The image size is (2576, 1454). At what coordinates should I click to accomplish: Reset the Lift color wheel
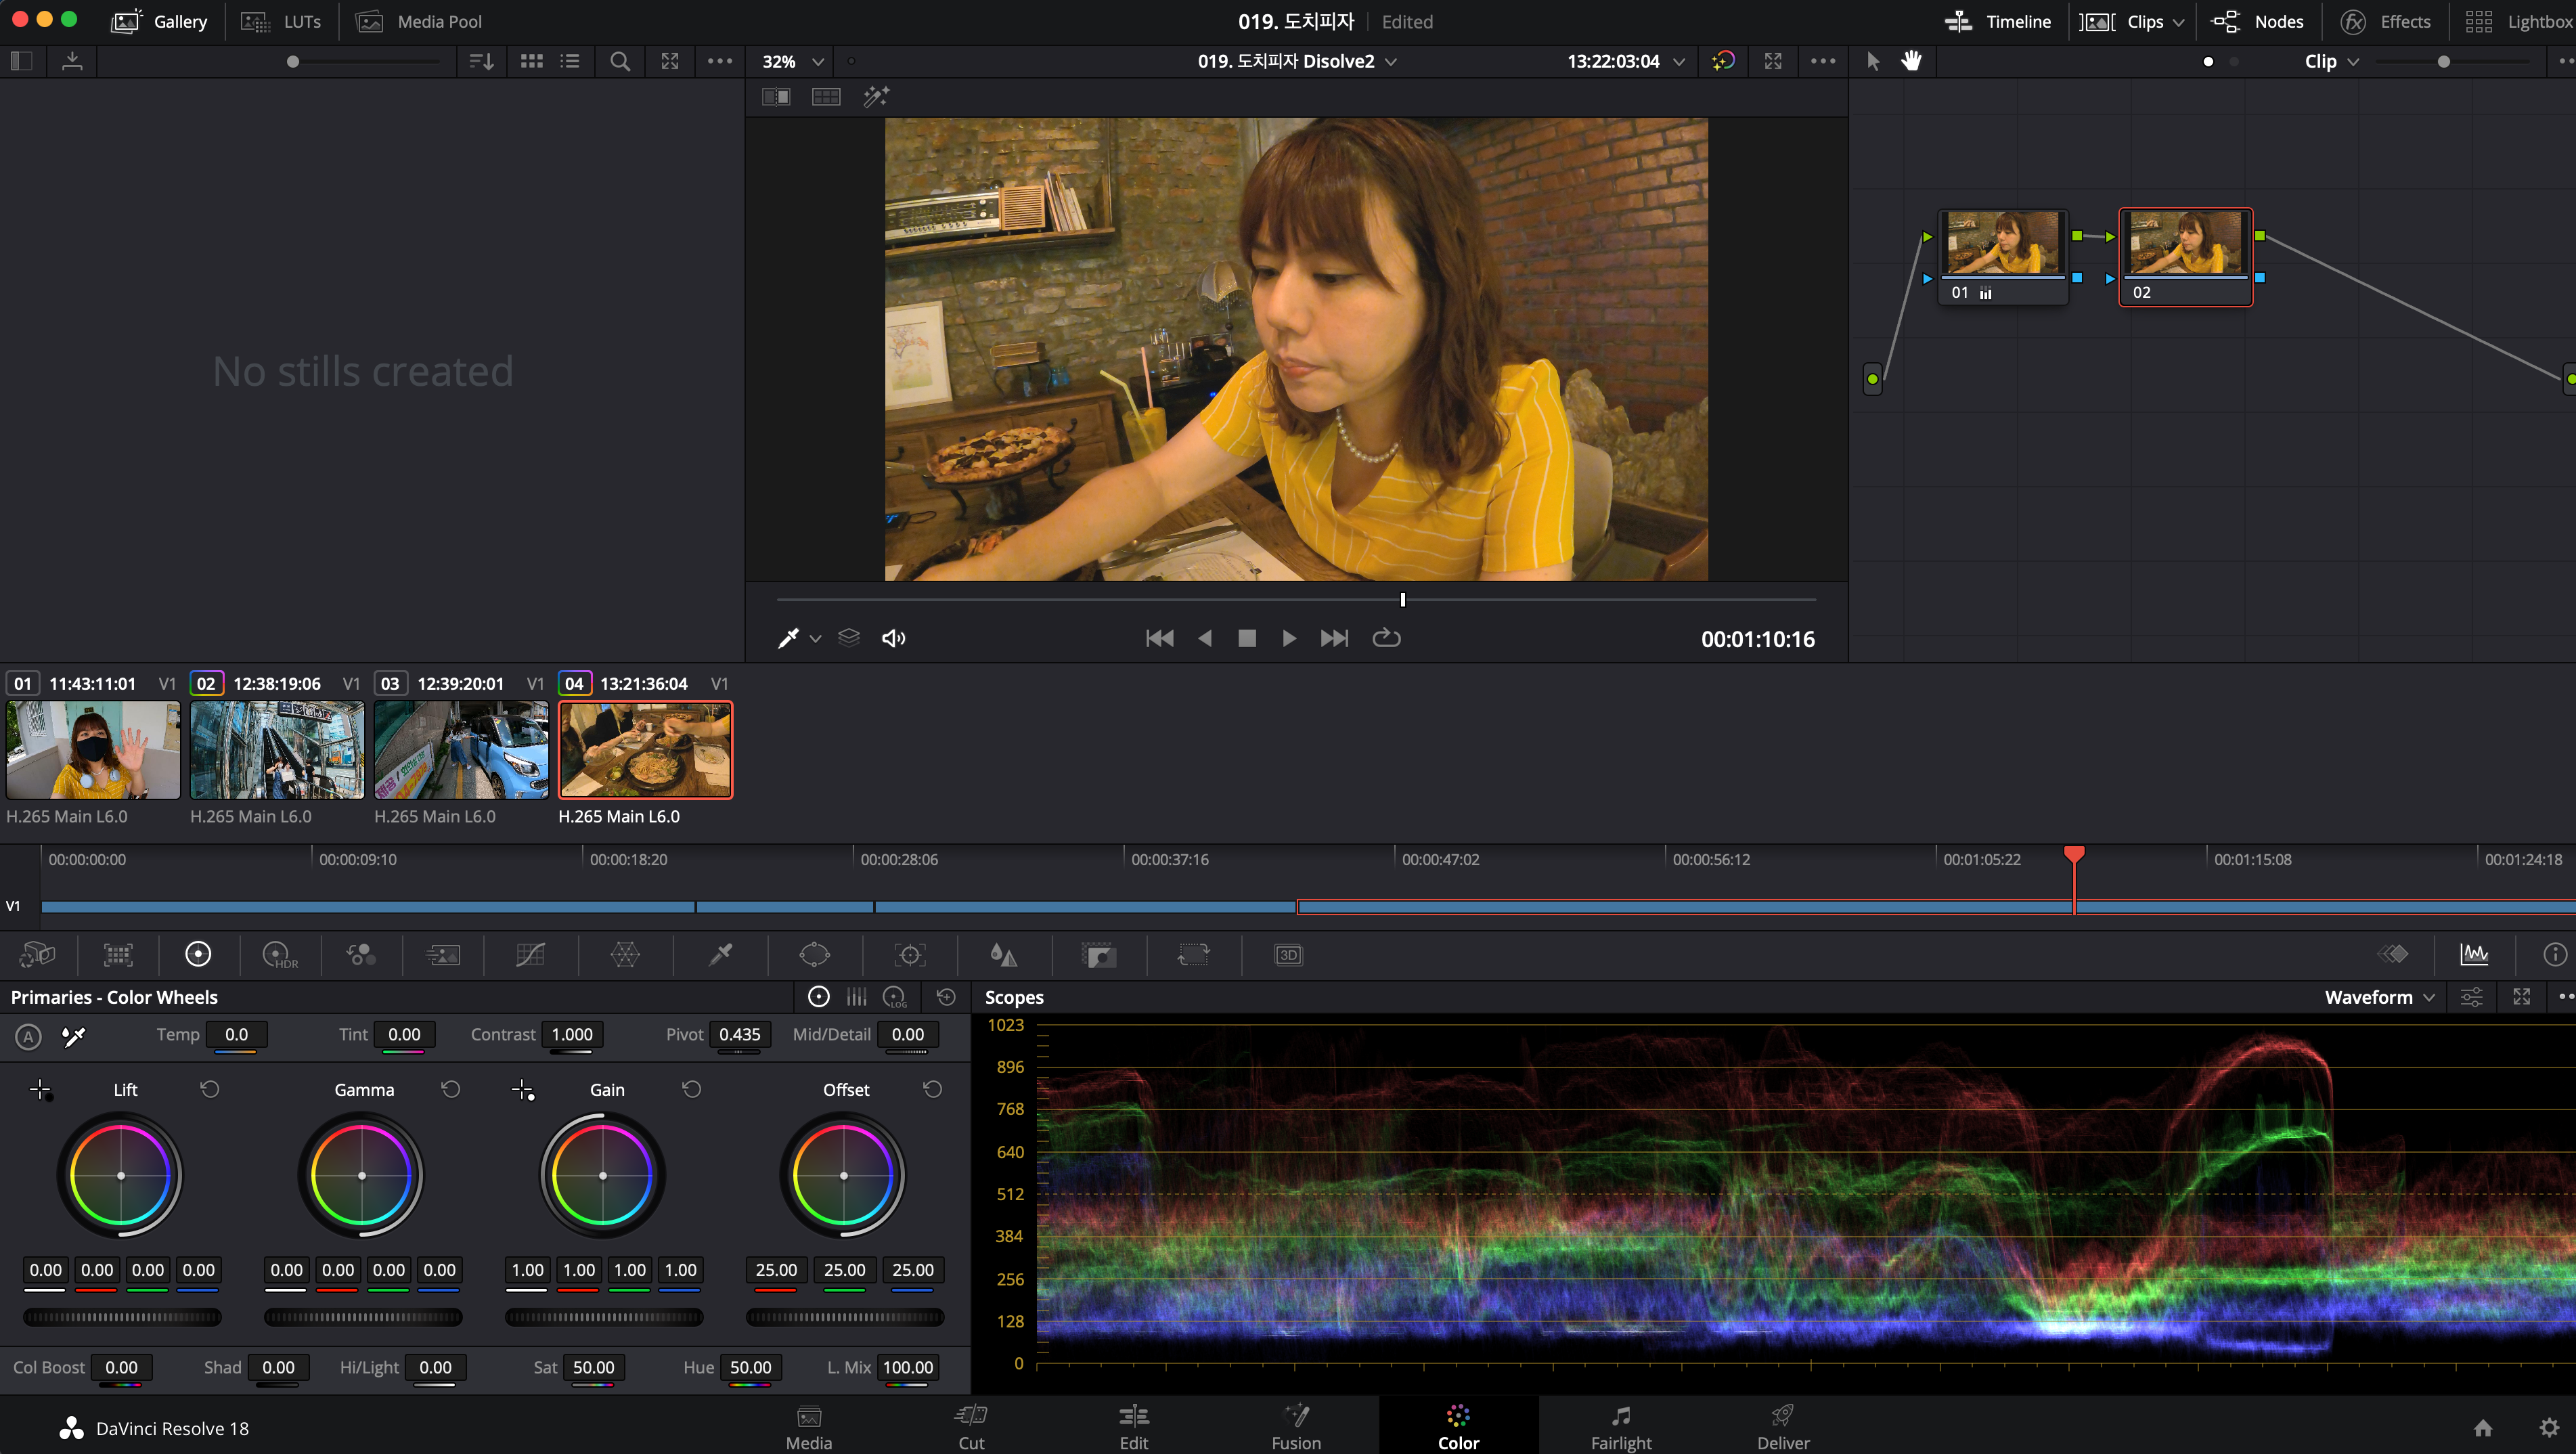[x=209, y=1089]
